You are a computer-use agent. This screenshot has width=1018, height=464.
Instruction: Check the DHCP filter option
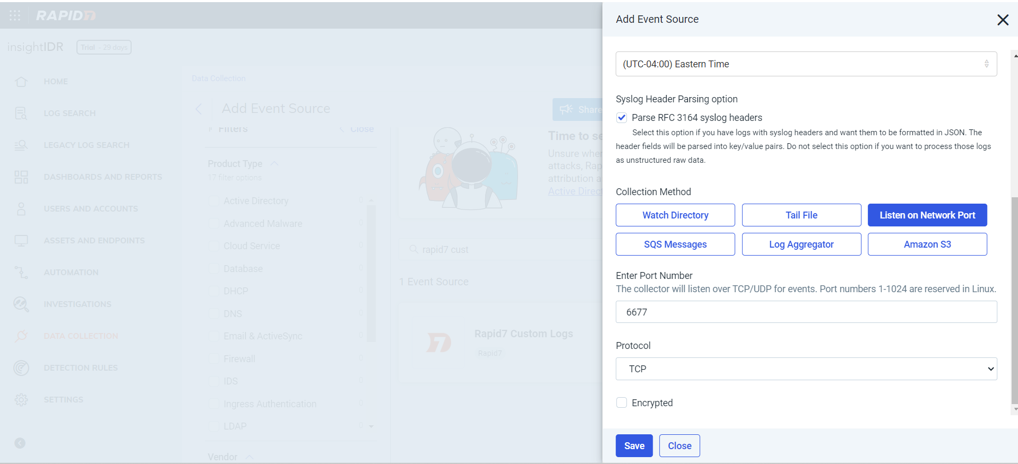click(214, 291)
